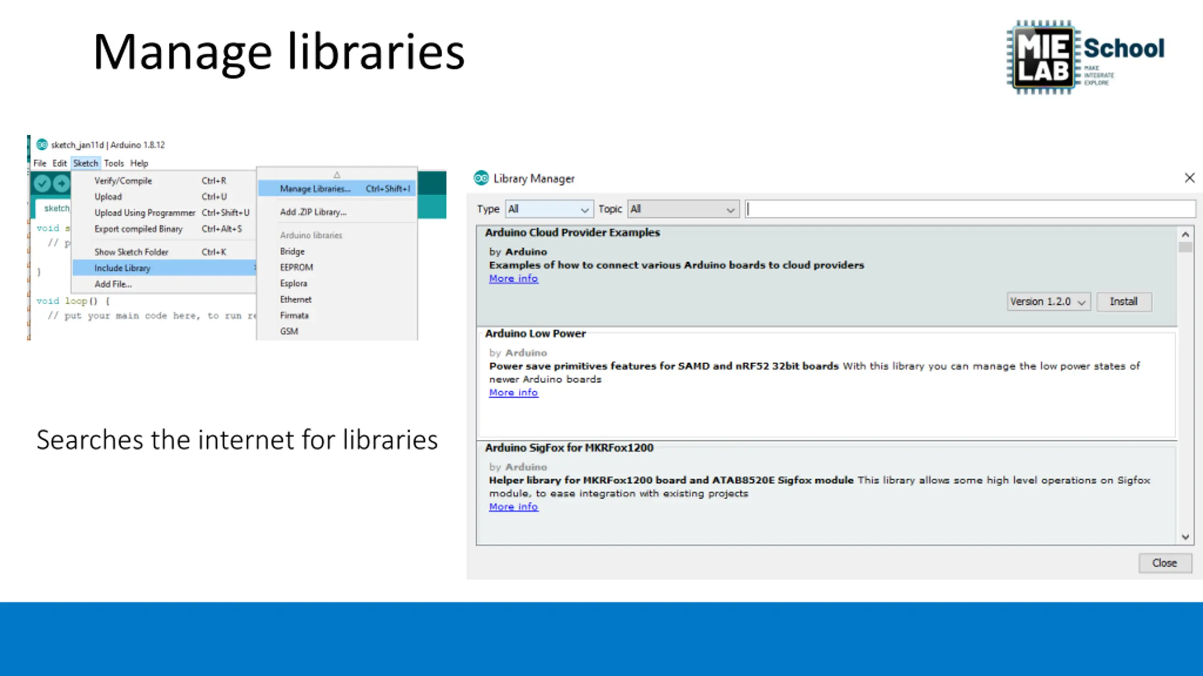Open More info for Arduino SigFox library

tap(514, 507)
